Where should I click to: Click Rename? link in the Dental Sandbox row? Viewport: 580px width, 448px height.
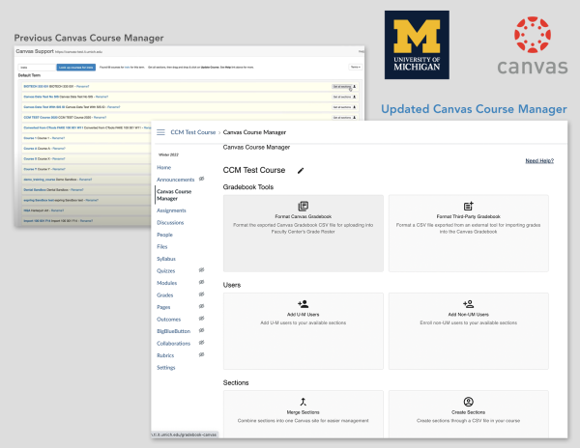tap(77, 190)
